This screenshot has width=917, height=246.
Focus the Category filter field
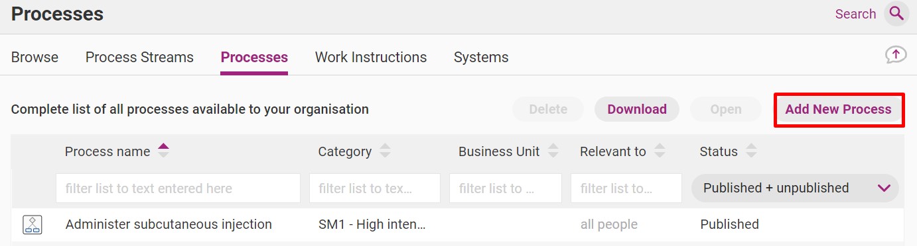pos(375,188)
